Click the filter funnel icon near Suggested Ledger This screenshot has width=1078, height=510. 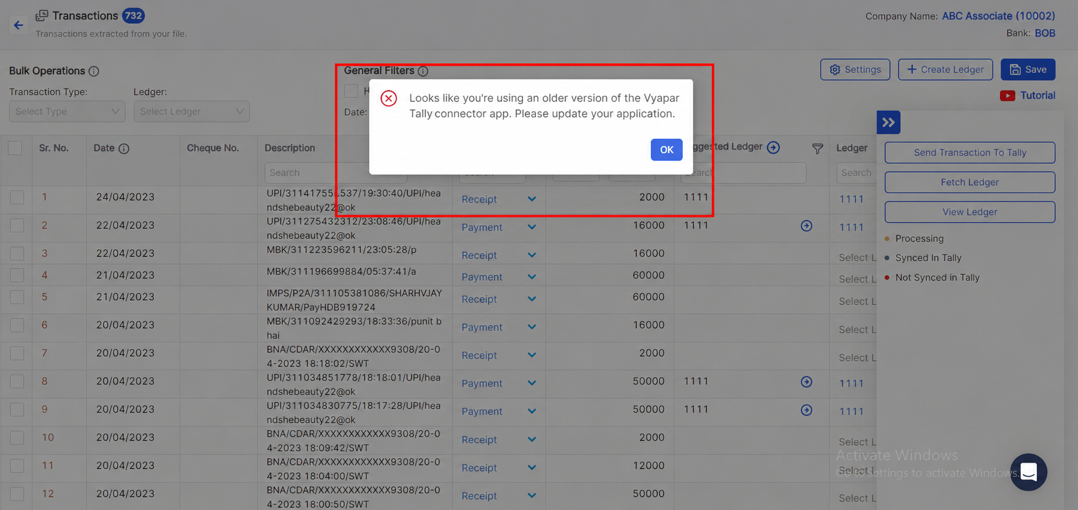click(817, 149)
